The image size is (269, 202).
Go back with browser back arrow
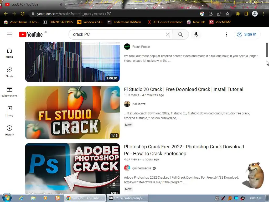[6, 14]
